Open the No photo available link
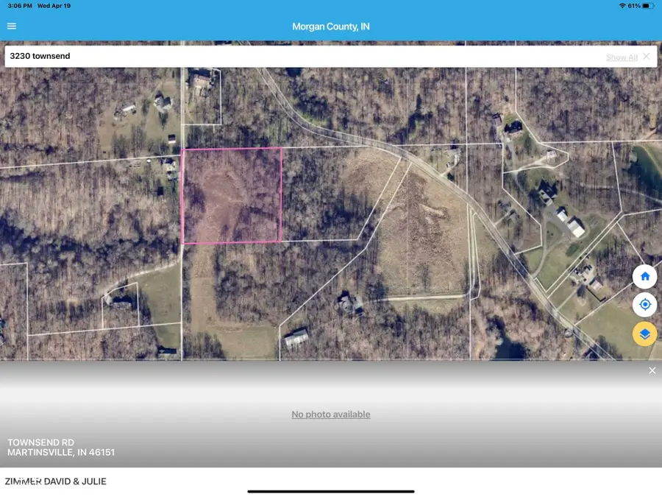The width and height of the screenshot is (662, 497). 330,414
